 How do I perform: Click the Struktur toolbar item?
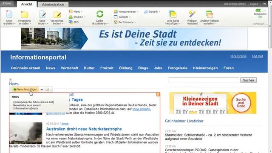77,17
